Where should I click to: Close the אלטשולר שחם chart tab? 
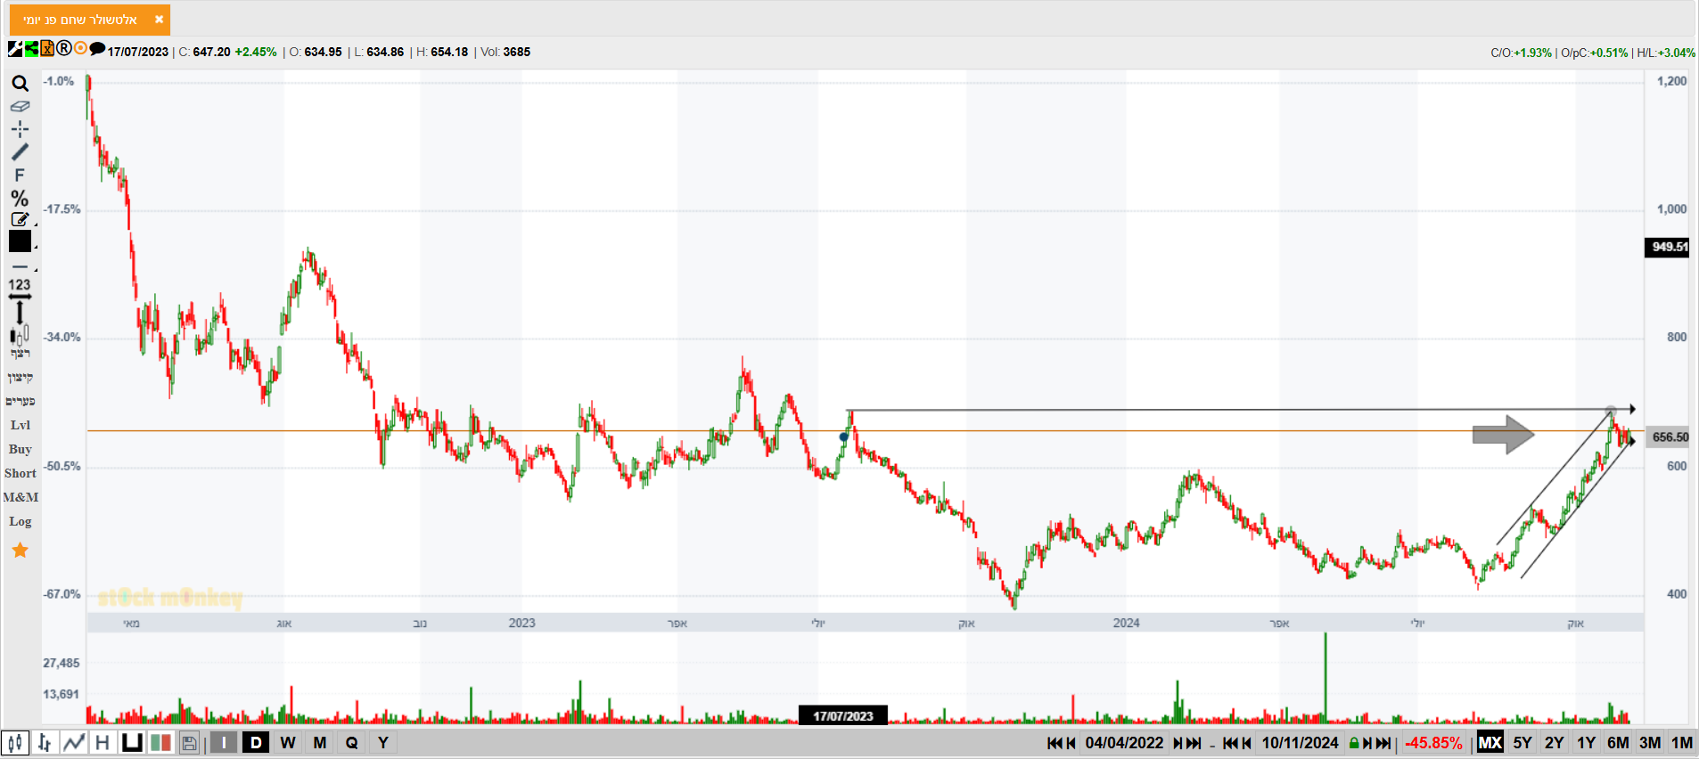click(x=159, y=20)
